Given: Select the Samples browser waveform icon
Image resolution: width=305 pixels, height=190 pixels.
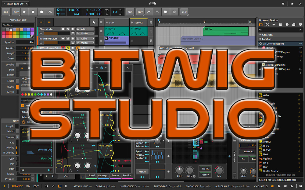Looking at the screenshot, I should click(x=274, y=25).
